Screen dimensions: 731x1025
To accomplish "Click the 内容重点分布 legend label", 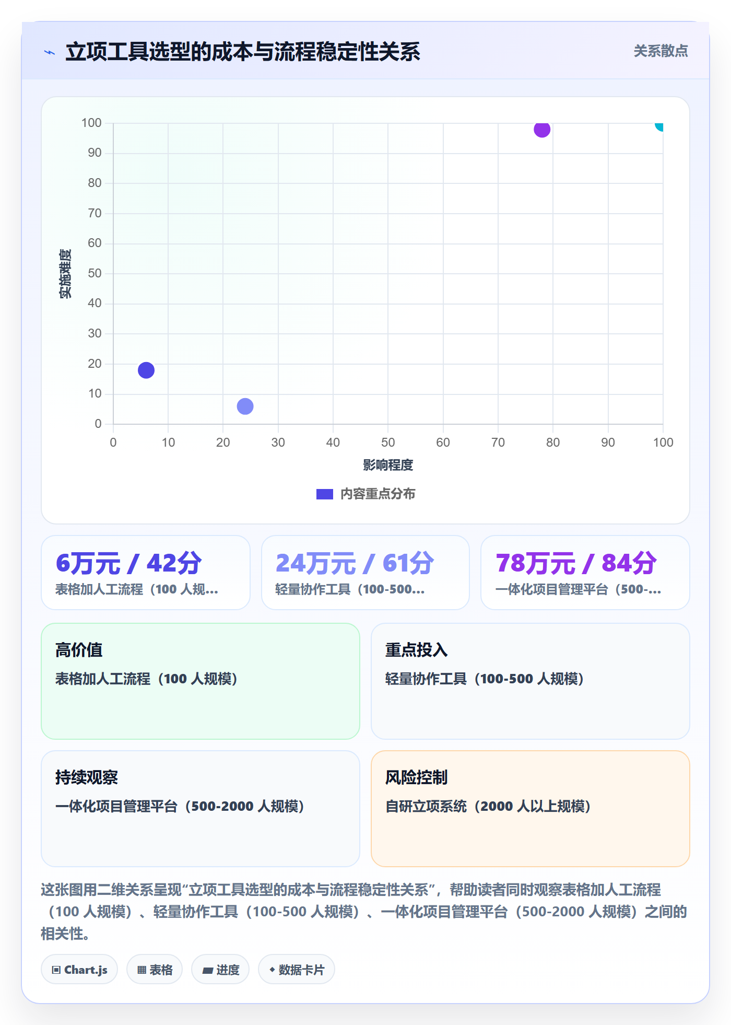I will [378, 494].
